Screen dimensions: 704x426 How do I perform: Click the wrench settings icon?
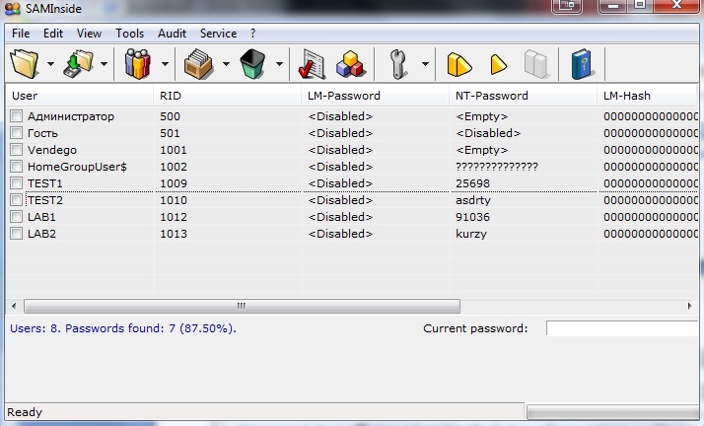[397, 64]
